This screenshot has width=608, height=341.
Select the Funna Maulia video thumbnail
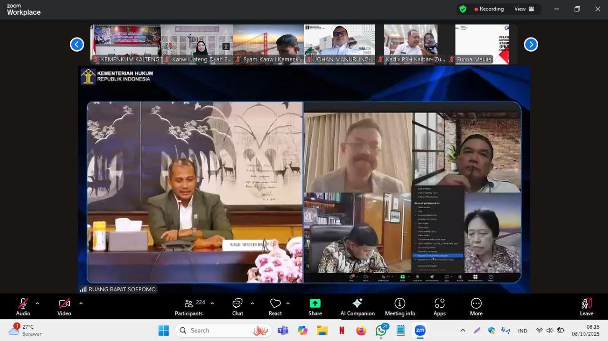click(482, 44)
